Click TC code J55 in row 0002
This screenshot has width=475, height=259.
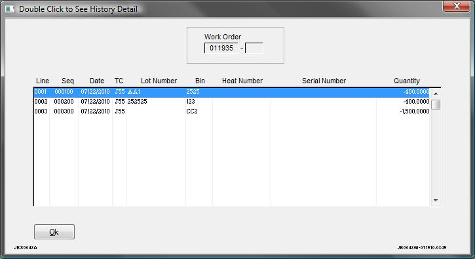pyautogui.click(x=120, y=101)
